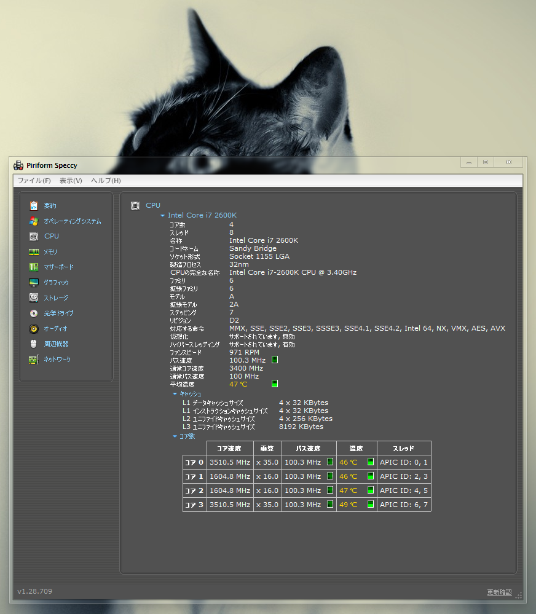Click the 温度 temperature column header
Screen dimensions: 536x614
click(357, 448)
